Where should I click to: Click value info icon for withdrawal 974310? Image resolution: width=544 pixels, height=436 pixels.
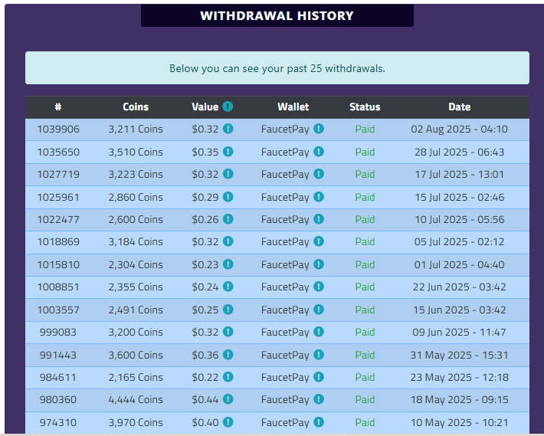[x=228, y=422]
